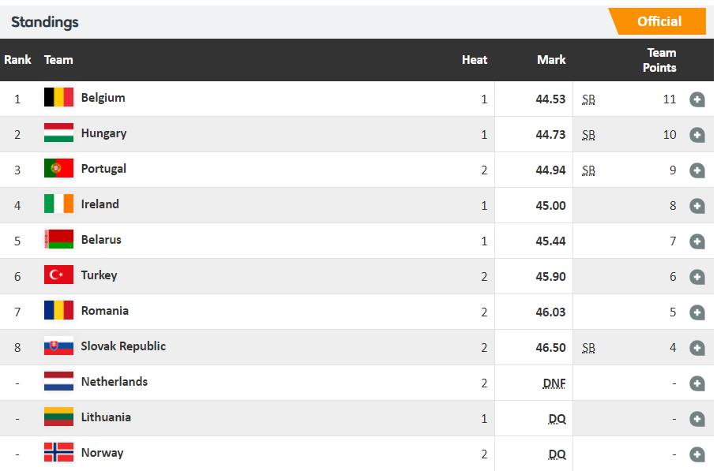Click the Belarus flag icon
This screenshot has height=471, width=717.
58,240
